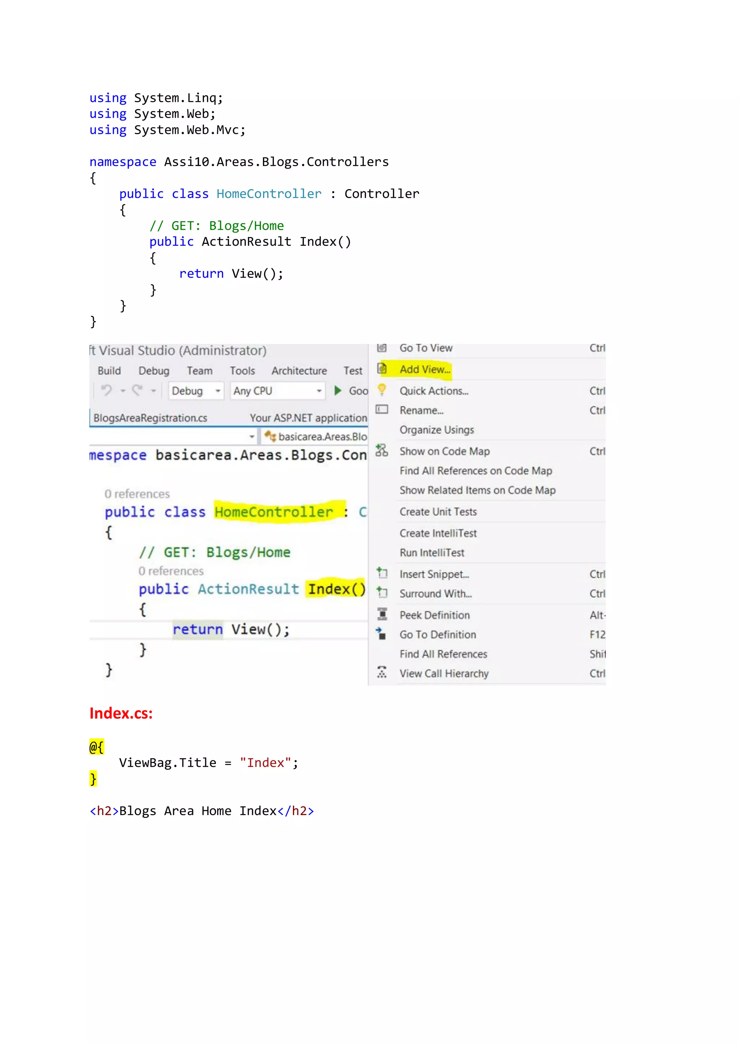Click the Go To Definition icon
Image resolution: width=739 pixels, height=1045 pixels.
click(381, 634)
